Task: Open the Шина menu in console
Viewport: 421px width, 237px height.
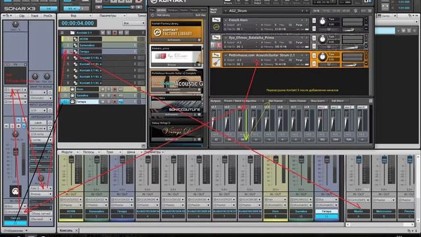Action: coord(133,152)
